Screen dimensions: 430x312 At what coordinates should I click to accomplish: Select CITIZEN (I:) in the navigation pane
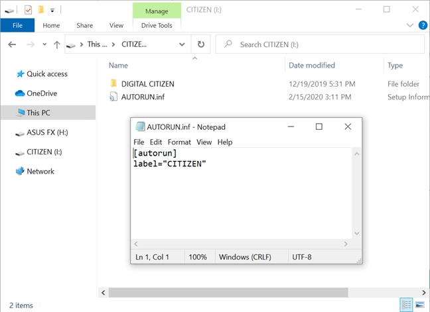pos(44,152)
